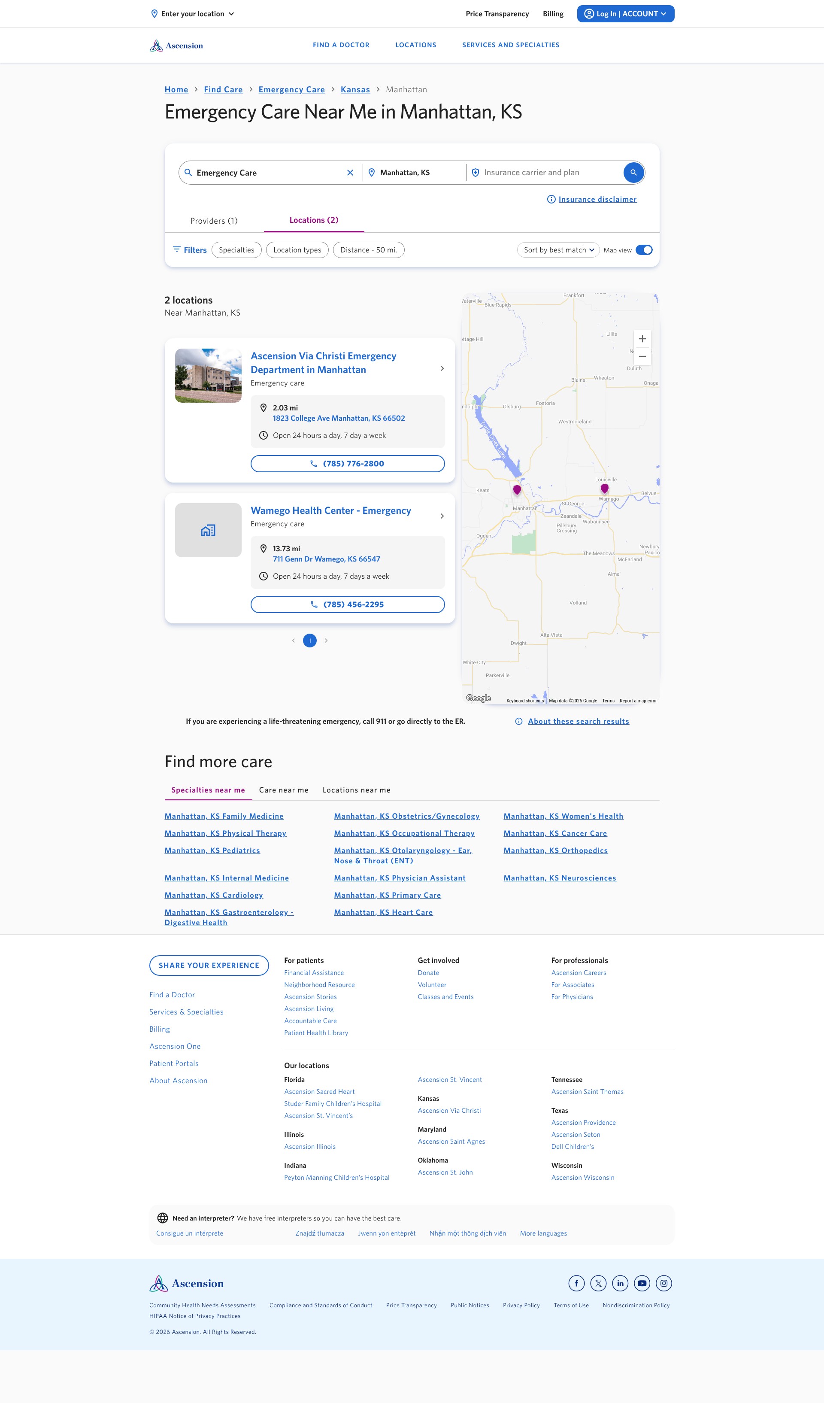Clear the Emergency Care search term
824x1403 pixels.
(x=350, y=173)
